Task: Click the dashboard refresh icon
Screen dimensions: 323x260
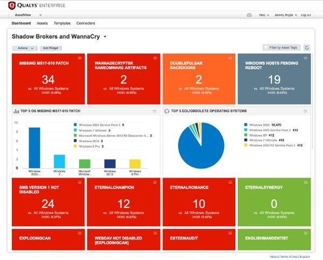Action: pyautogui.click(x=307, y=48)
